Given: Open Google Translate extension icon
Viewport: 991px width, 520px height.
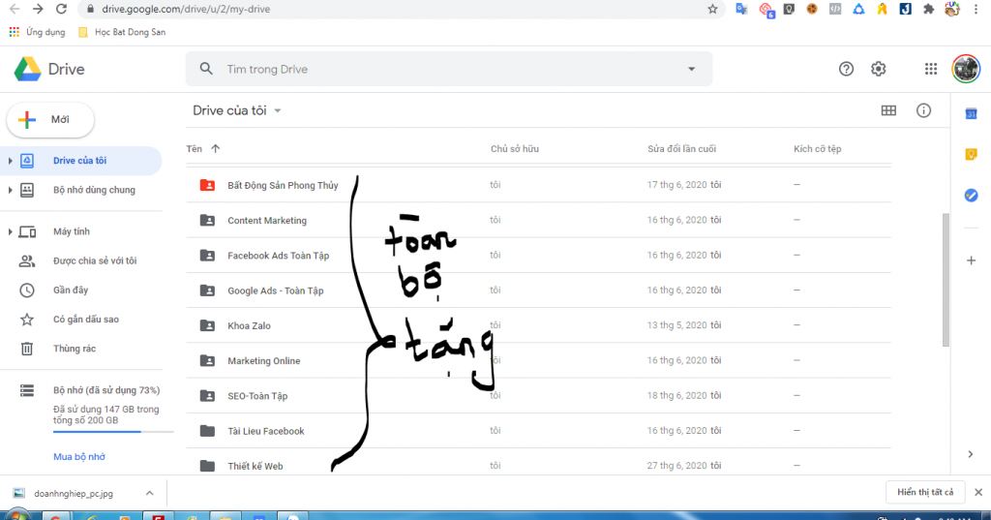Looking at the screenshot, I should (x=742, y=9).
